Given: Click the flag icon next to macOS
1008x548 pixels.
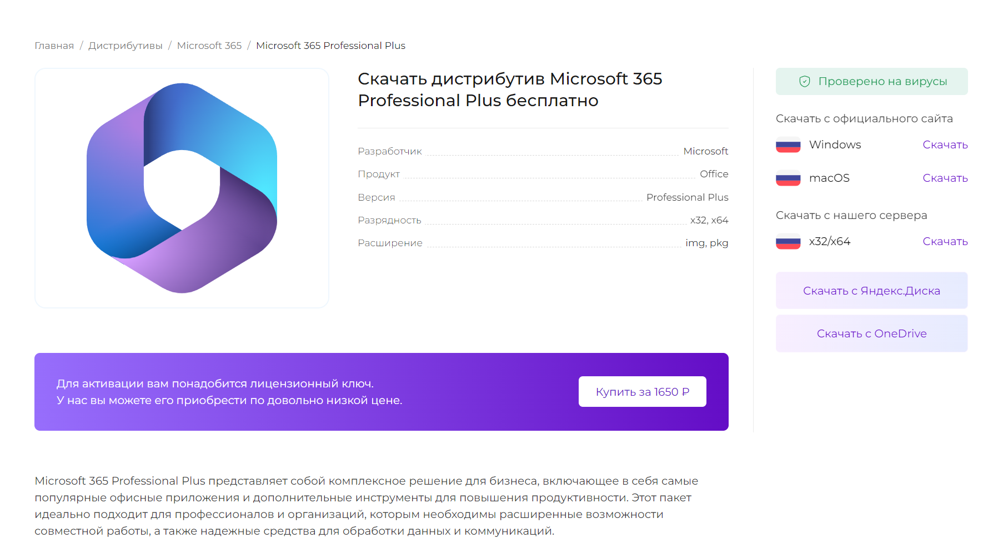Looking at the screenshot, I should [x=788, y=178].
